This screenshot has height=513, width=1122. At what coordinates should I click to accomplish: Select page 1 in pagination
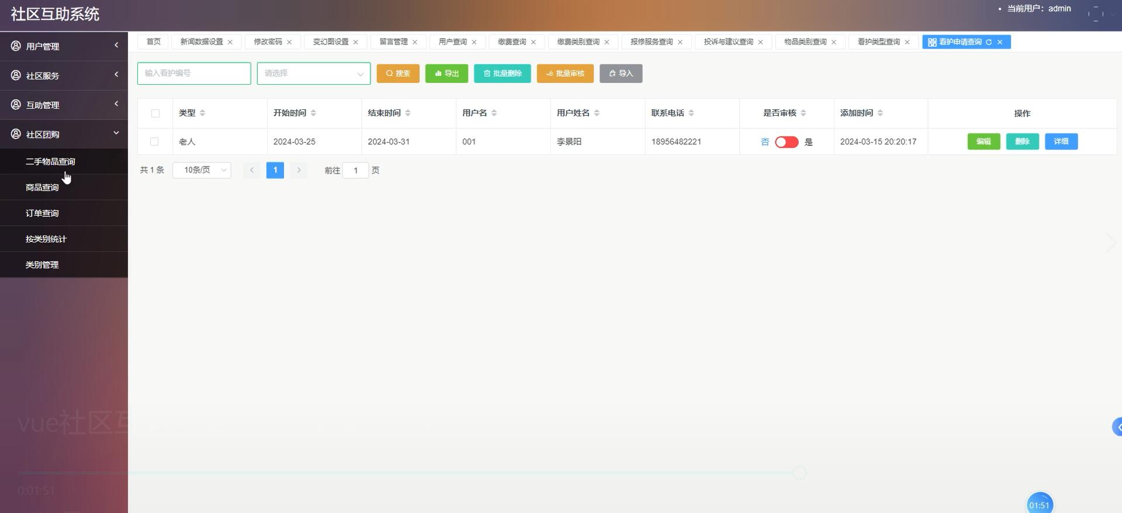click(x=275, y=170)
